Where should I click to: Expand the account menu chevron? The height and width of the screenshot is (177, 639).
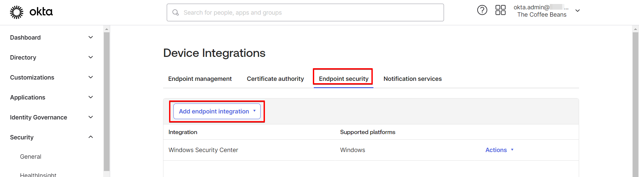point(578,11)
